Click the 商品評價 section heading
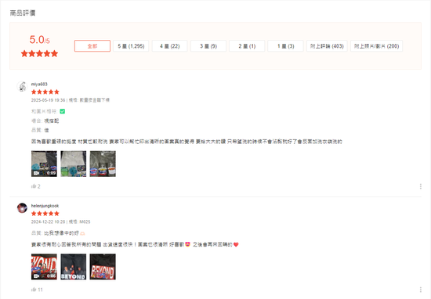The height and width of the screenshot is (299, 431). (x=23, y=13)
